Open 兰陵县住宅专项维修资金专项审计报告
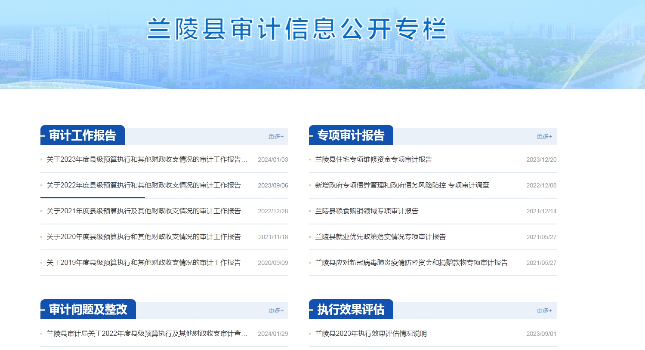Viewport: 645px width, 350px height. tap(373, 160)
